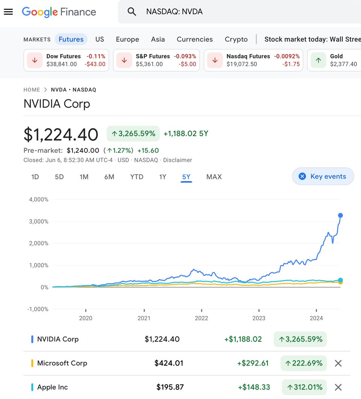Image resolution: width=361 pixels, height=399 pixels.
Task: Select the Currencies markets tab
Action: point(195,39)
